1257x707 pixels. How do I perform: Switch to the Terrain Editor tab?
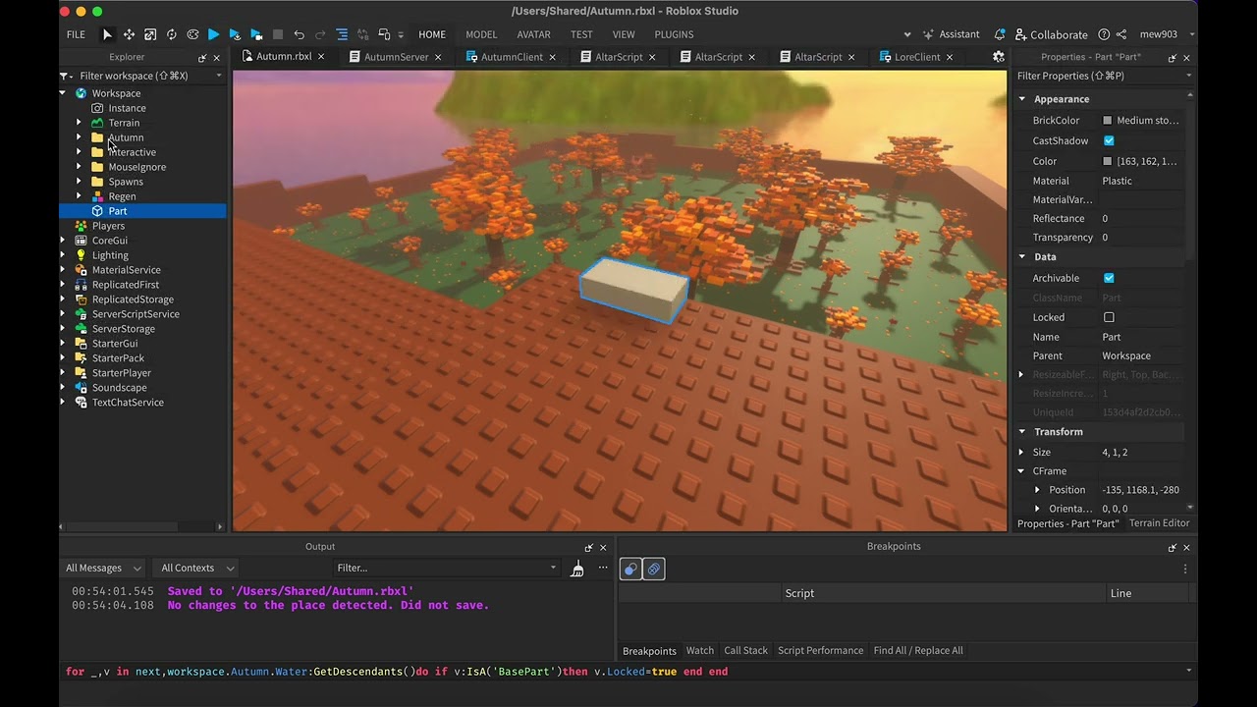point(1159,523)
